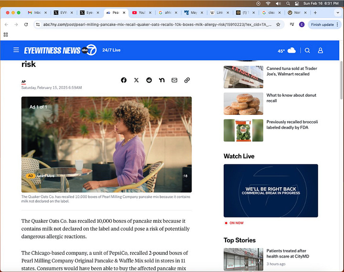Click the broccoli package thumbnail
The image size is (344, 272).
coord(243,131)
